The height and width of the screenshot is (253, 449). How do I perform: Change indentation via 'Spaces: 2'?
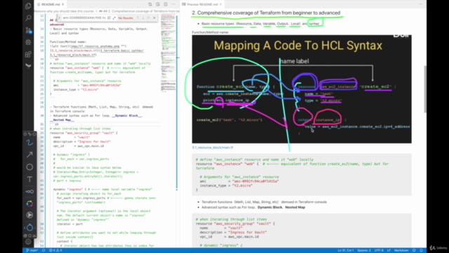pyautogui.click(x=364, y=250)
